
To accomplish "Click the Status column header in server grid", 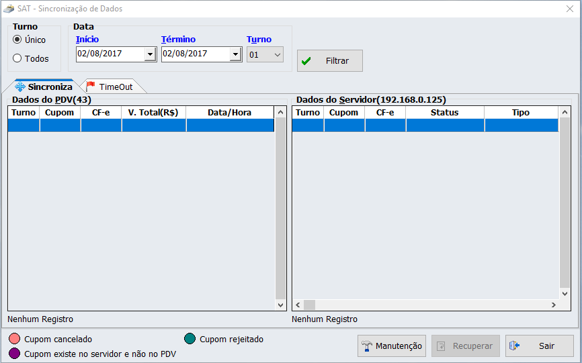I will point(444,113).
